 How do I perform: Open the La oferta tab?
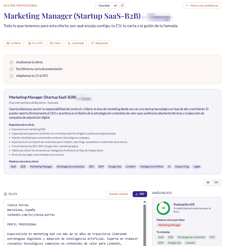14,43
